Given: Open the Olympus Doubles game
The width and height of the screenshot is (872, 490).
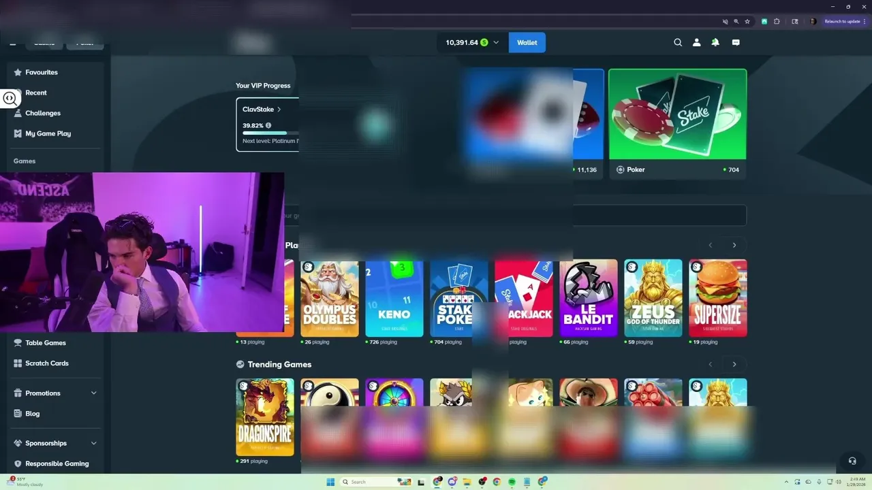Looking at the screenshot, I should point(330,298).
